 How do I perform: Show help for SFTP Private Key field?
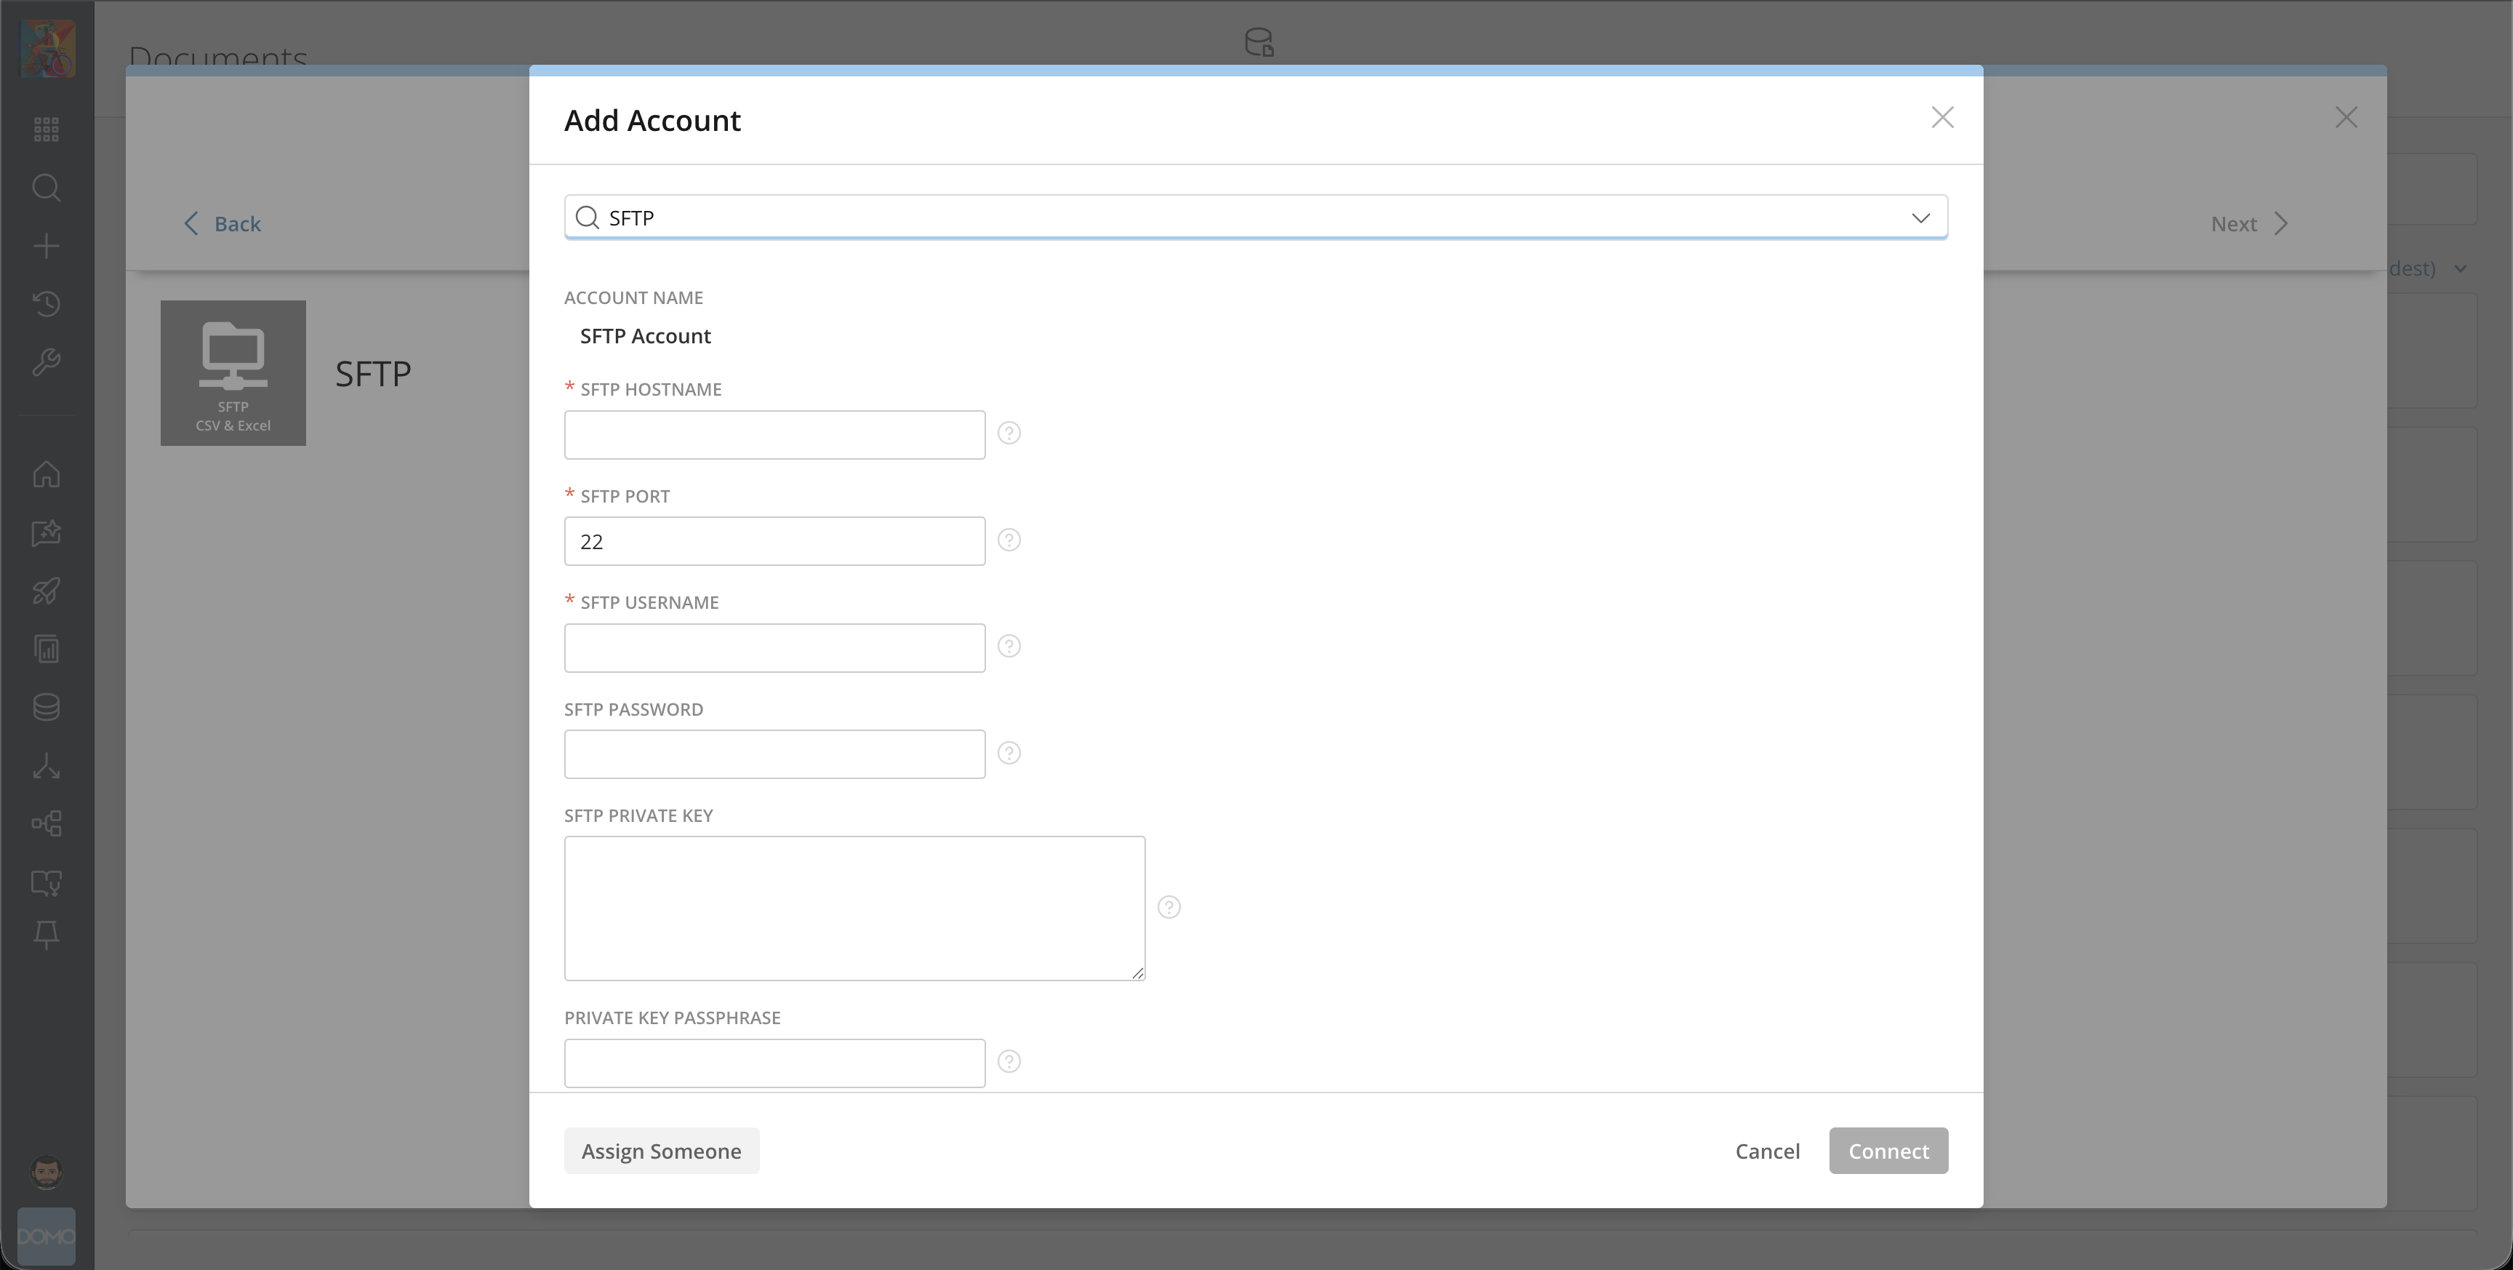(1169, 908)
